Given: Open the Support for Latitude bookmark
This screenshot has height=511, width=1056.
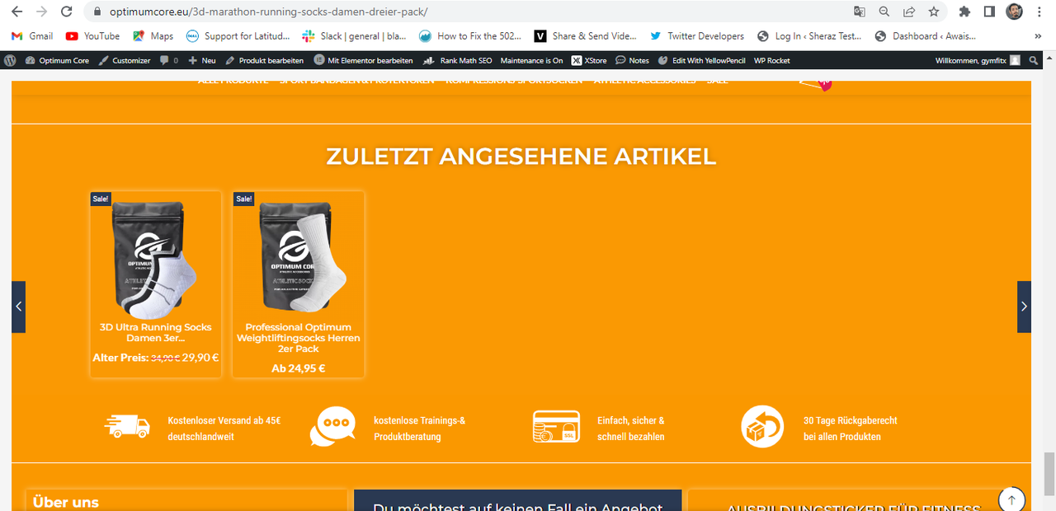Looking at the screenshot, I should point(238,36).
